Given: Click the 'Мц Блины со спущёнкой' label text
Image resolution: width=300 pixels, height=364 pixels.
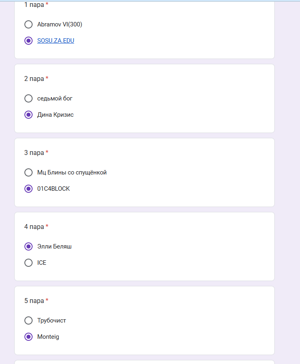Looking at the screenshot, I should pyautogui.click(x=72, y=172).
